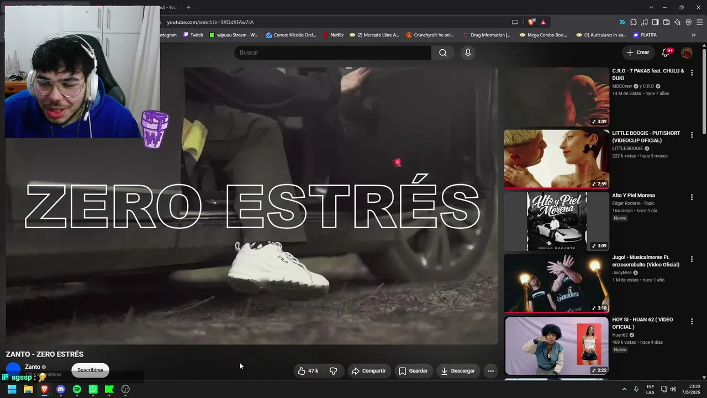Open options menu for C.R.O - 7 PAKAS video
The height and width of the screenshot is (398, 707).
[692, 73]
